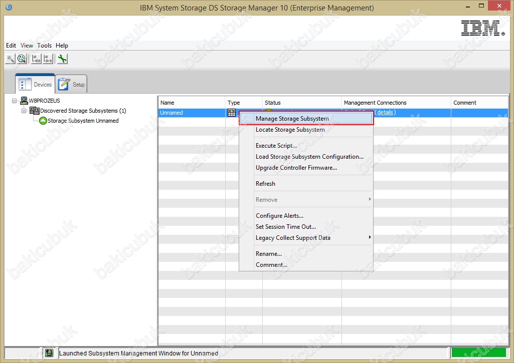Switch to the Devices tab

click(x=35, y=84)
